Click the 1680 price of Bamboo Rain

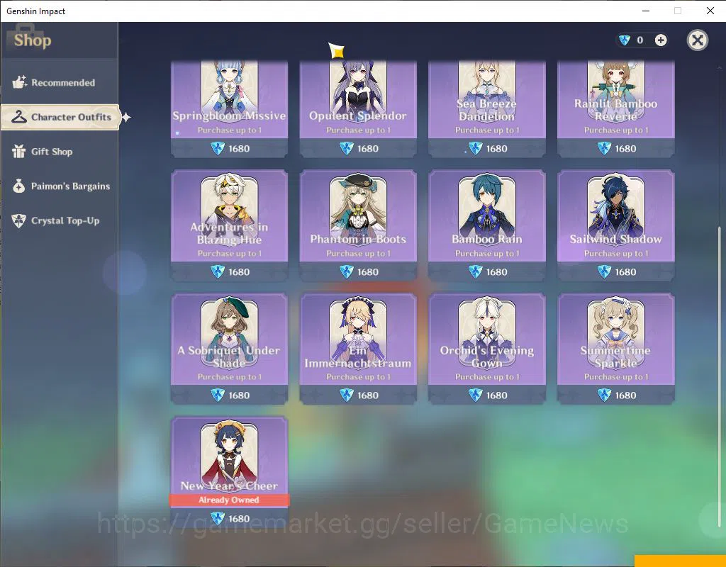tap(497, 272)
